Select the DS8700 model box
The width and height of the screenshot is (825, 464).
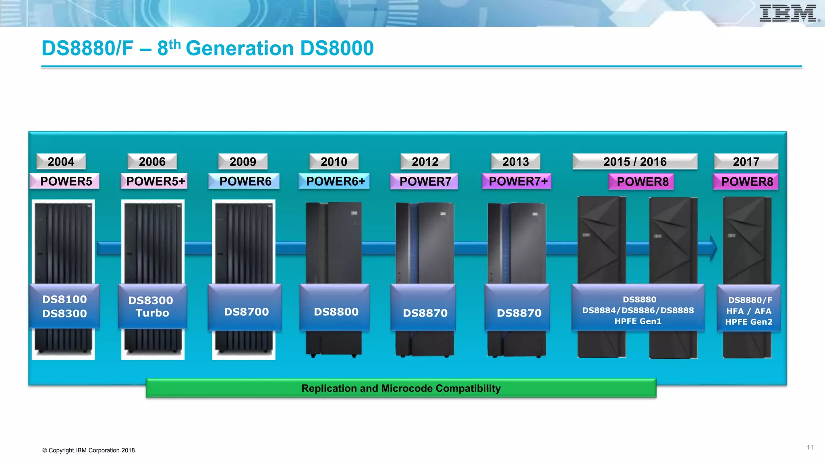245,307
